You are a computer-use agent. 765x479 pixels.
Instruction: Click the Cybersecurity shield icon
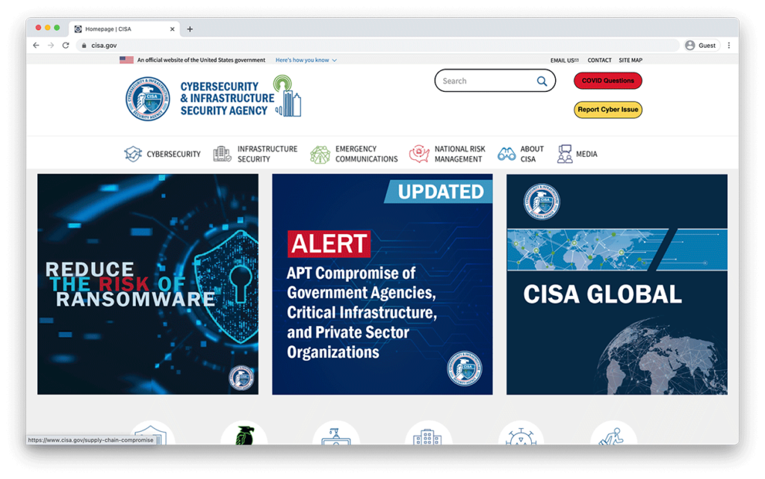click(133, 154)
